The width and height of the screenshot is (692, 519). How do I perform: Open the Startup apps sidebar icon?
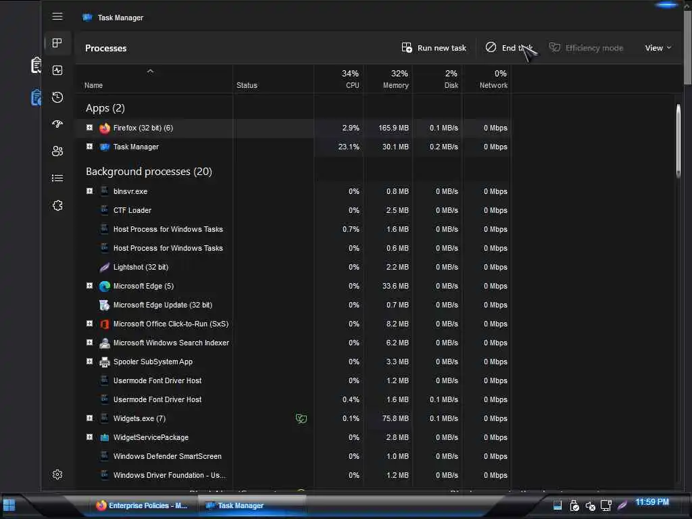click(57, 124)
